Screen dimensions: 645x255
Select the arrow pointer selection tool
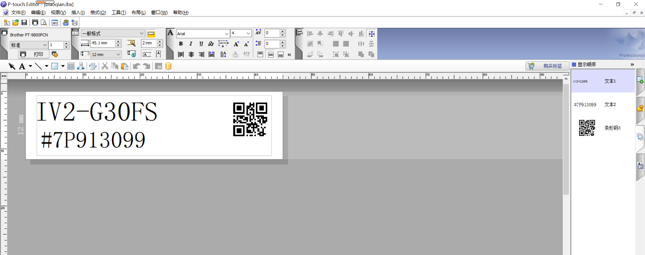point(12,66)
